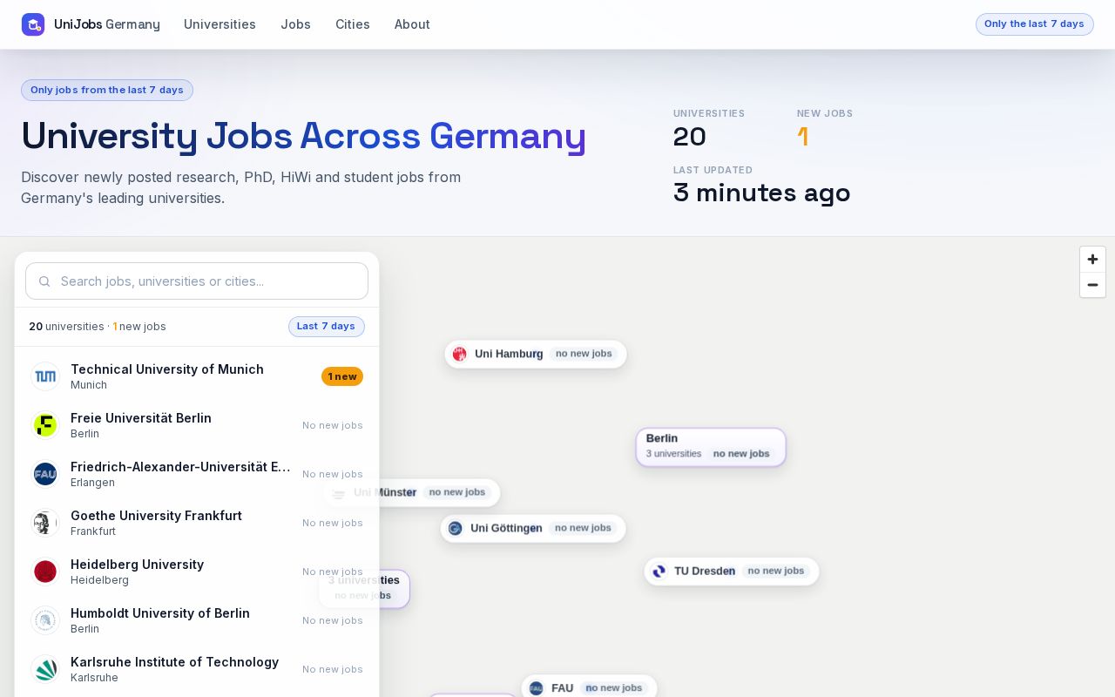Select Goethe University Frankfurt row

coord(197,523)
